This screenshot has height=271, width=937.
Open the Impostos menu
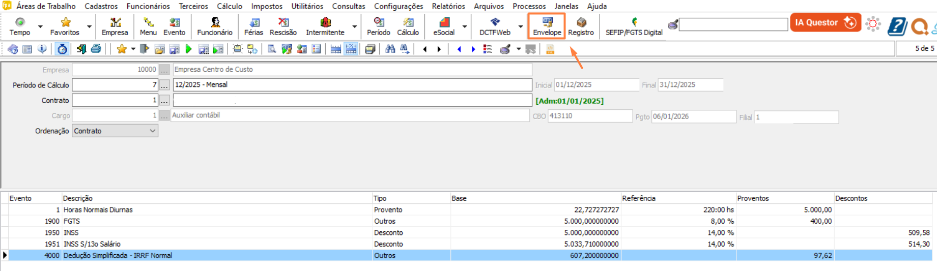tap(266, 6)
